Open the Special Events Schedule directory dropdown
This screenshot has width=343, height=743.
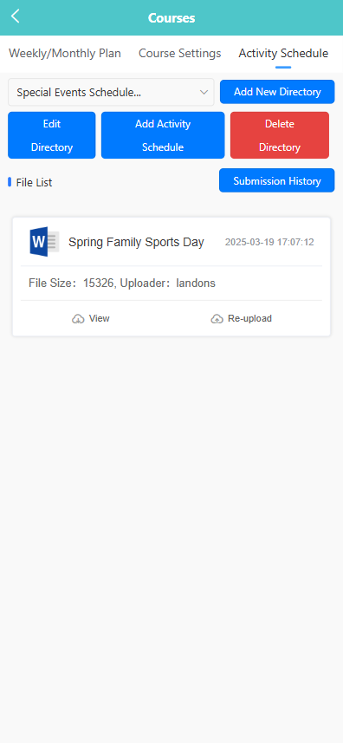coord(111,92)
